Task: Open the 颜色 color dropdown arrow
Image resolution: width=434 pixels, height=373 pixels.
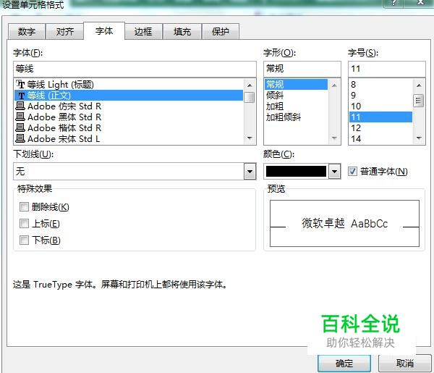Action: pyautogui.click(x=335, y=172)
